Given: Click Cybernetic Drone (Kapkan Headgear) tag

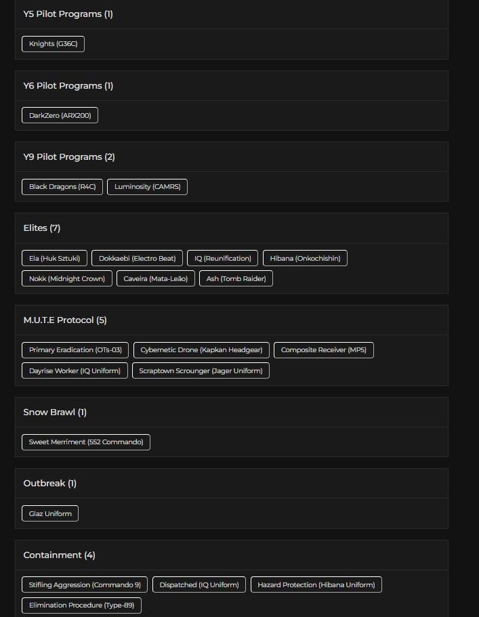Looking at the screenshot, I should click(201, 350).
